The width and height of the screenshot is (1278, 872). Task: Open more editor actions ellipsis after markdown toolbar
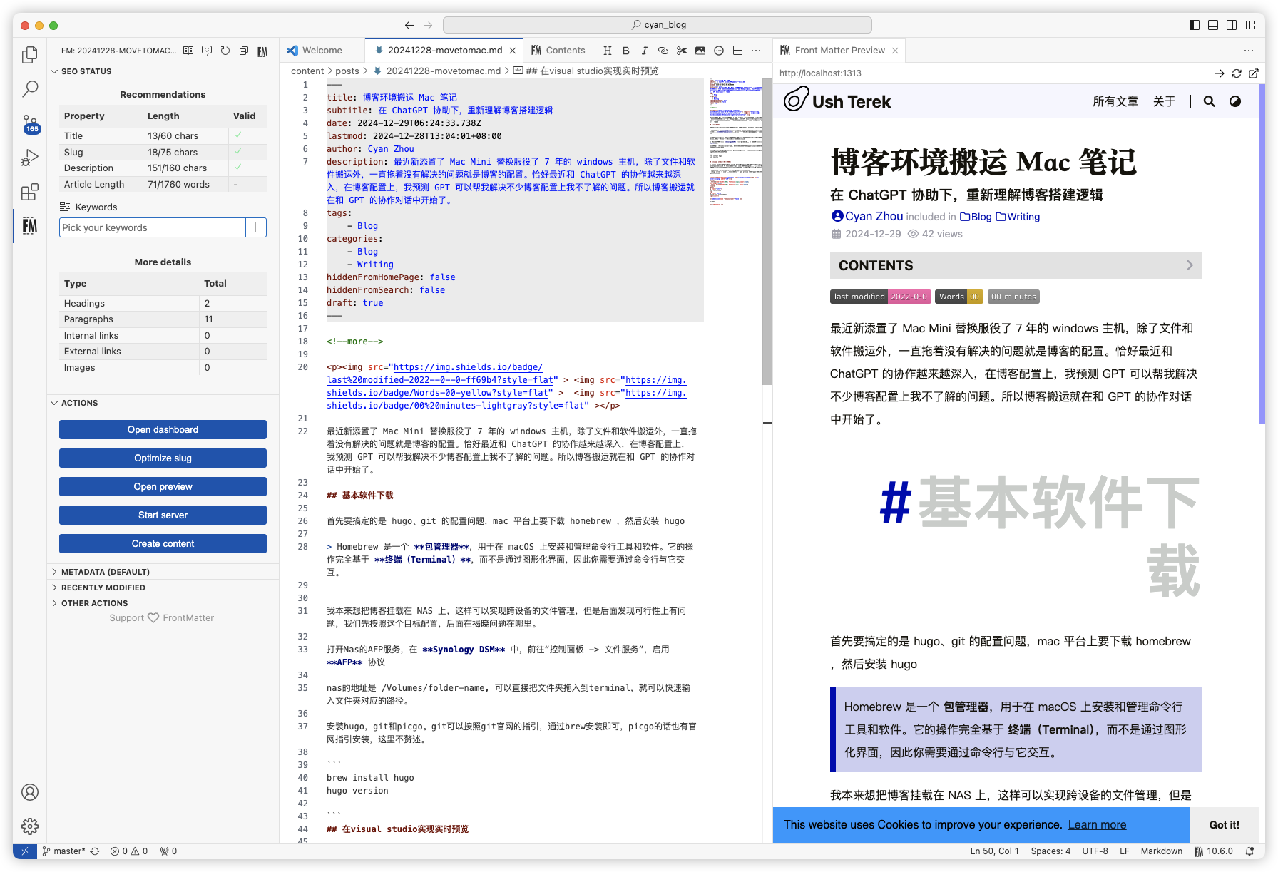756,51
